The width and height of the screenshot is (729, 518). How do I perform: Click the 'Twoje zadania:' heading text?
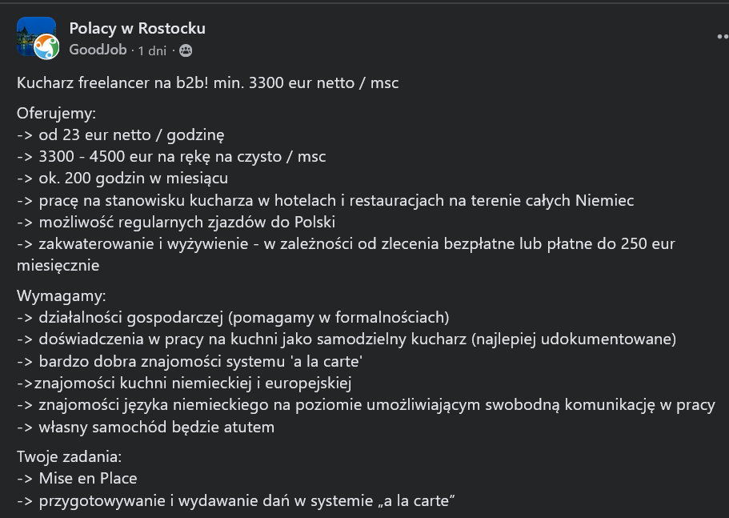[68, 458]
